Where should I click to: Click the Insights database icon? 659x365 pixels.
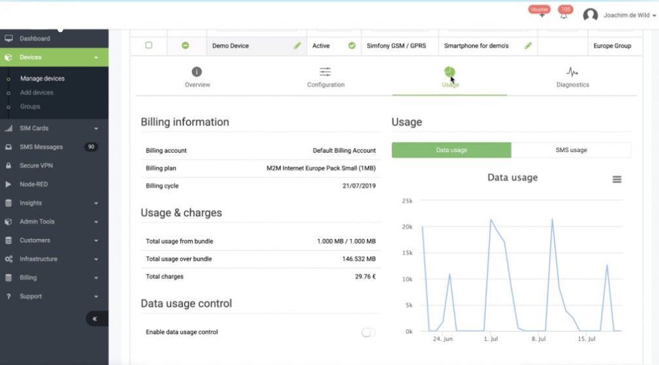click(8, 203)
